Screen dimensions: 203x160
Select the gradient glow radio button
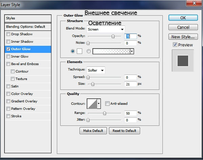tap(89, 51)
